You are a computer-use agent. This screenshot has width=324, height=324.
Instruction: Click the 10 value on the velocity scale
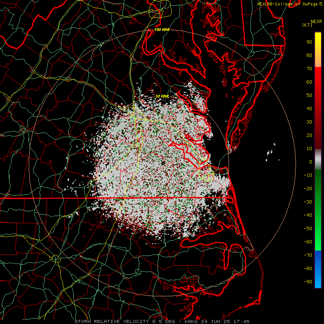(x=309, y=149)
